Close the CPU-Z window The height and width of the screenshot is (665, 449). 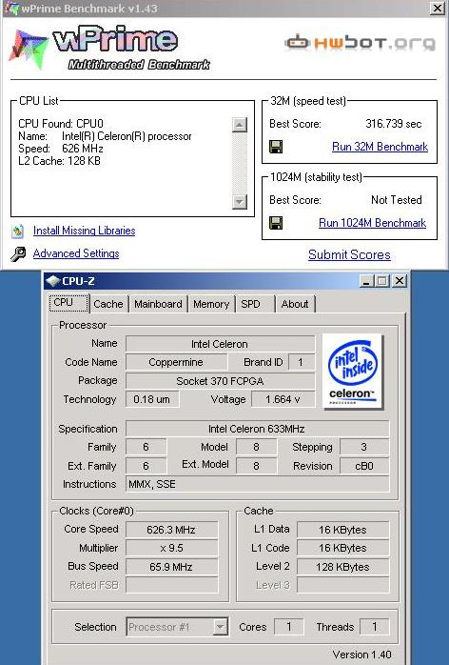pos(400,281)
